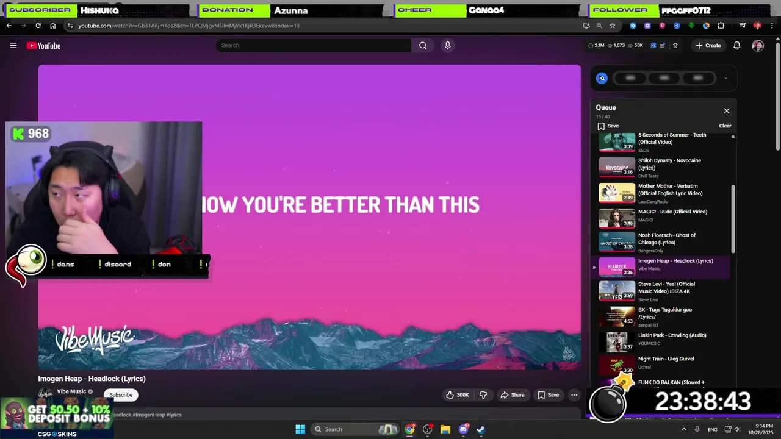Play 5 Seconds of Summer - Teeth from queue

click(664, 142)
